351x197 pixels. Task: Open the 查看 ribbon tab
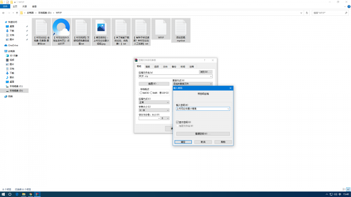[34, 7]
